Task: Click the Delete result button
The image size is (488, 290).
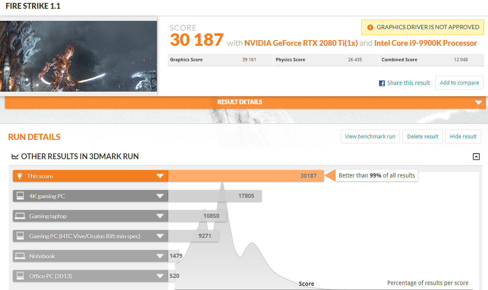Action: pos(422,137)
